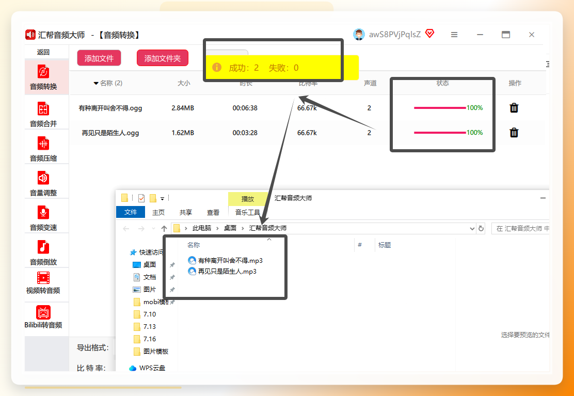Open the 音乐工具 ribbon tab
Viewport: 574px width, 396px height.
point(247,212)
